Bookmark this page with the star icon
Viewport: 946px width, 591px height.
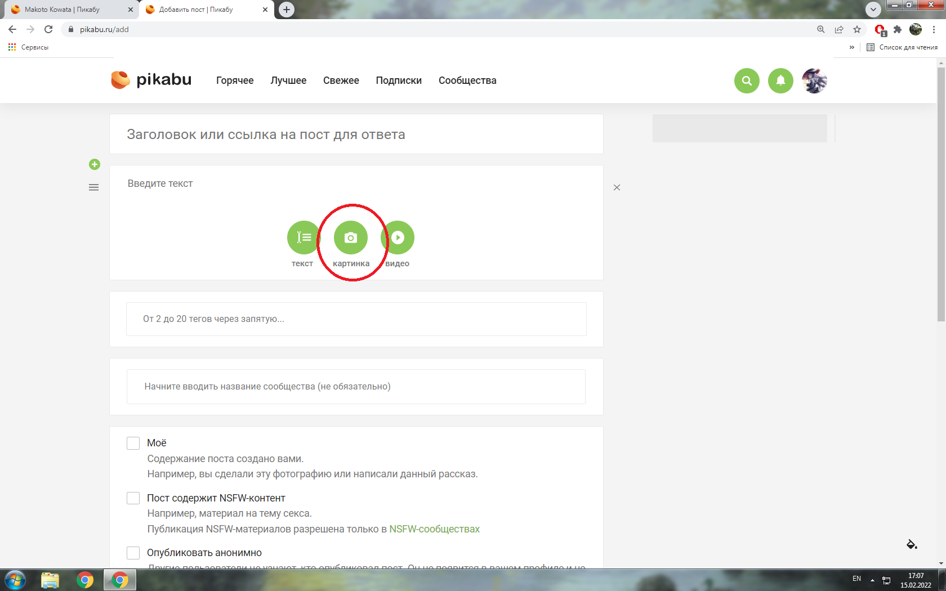[857, 29]
